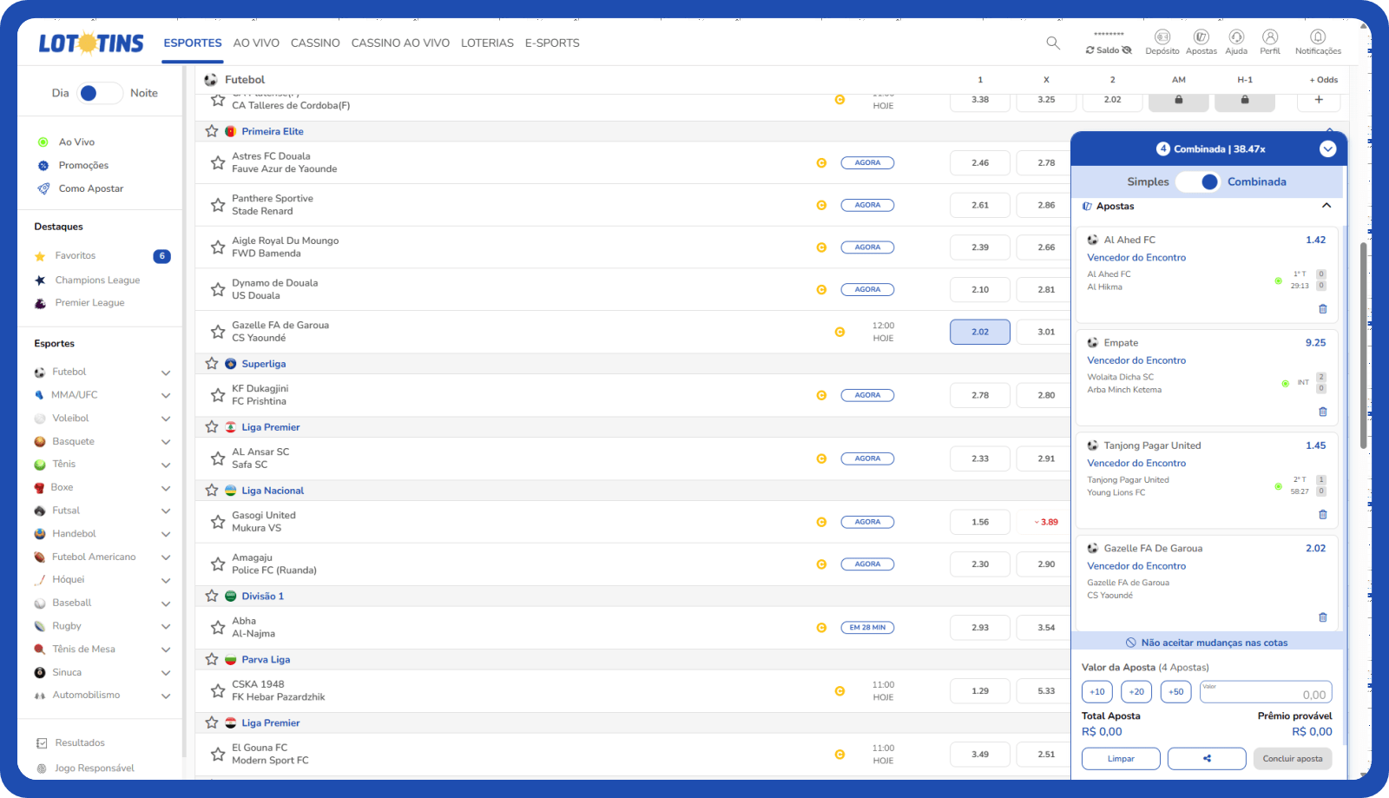Collapse the Apostas section chevron
This screenshot has width=1389, height=798.
pos(1326,206)
